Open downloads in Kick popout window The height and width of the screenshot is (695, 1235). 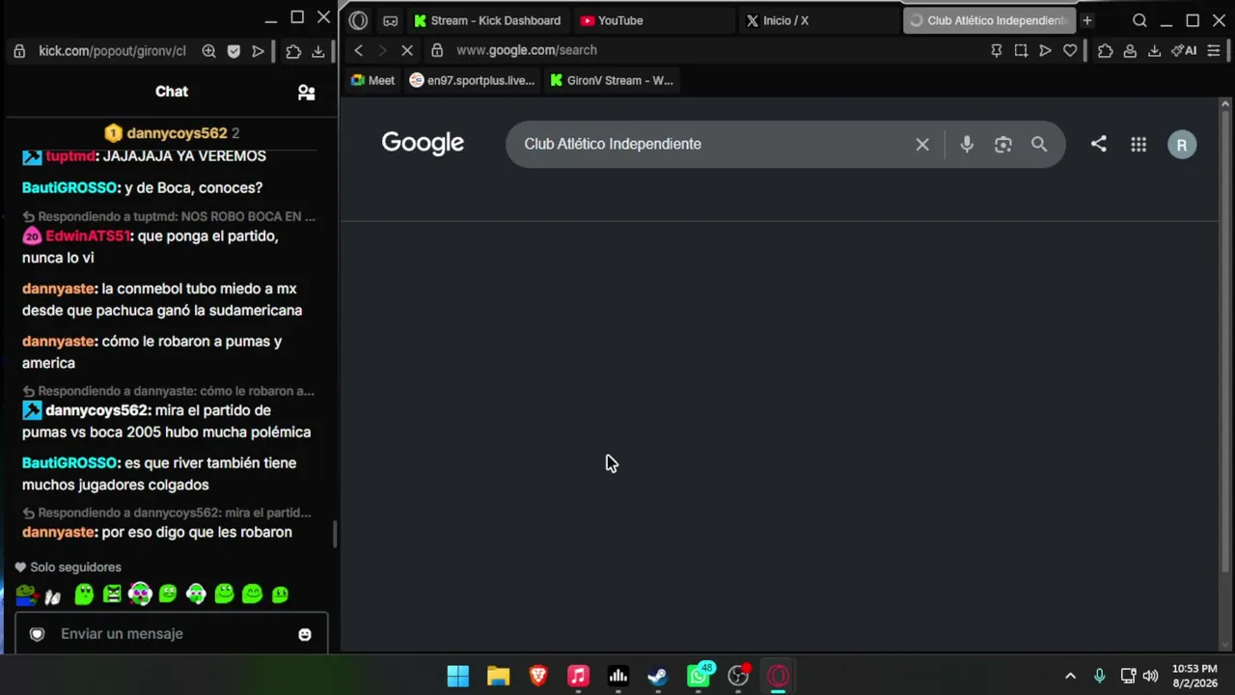[318, 51]
